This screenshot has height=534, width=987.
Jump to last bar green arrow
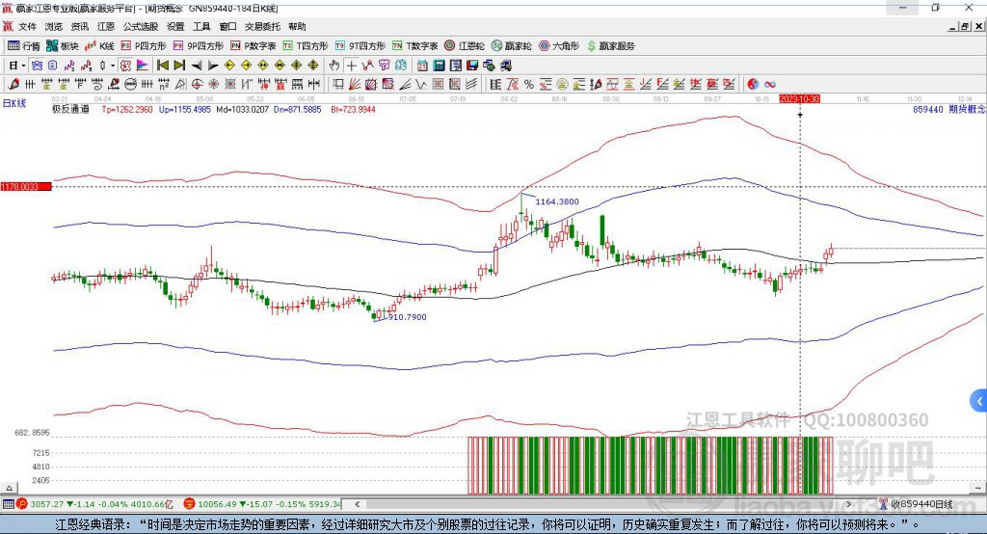point(179,66)
